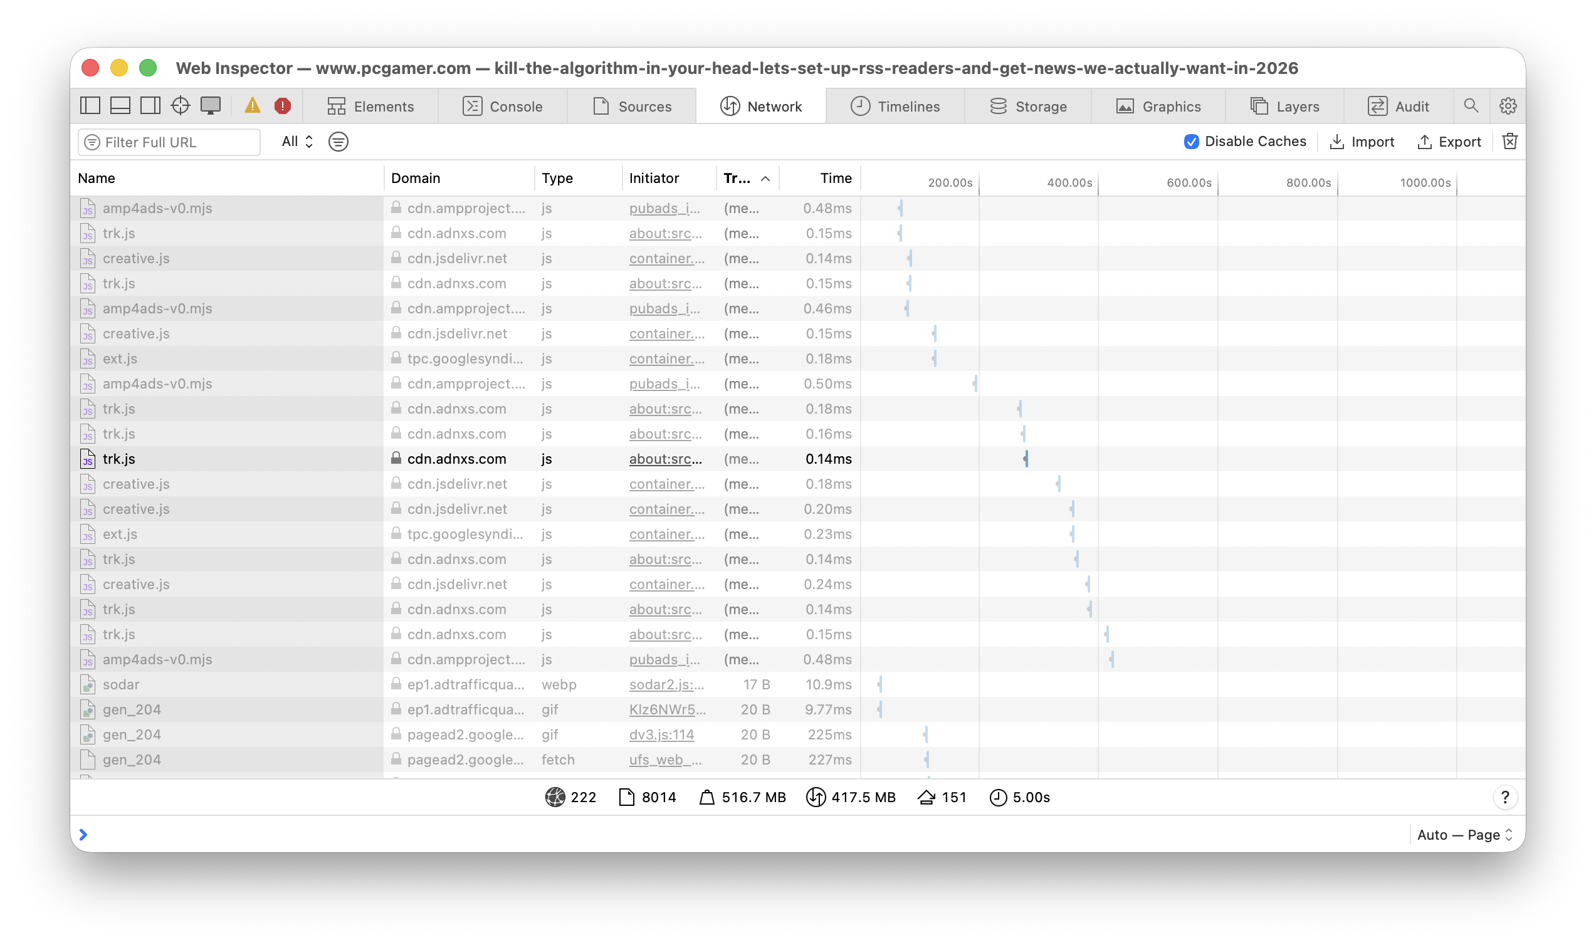
Task: Click the search magnifier icon
Action: [1471, 106]
